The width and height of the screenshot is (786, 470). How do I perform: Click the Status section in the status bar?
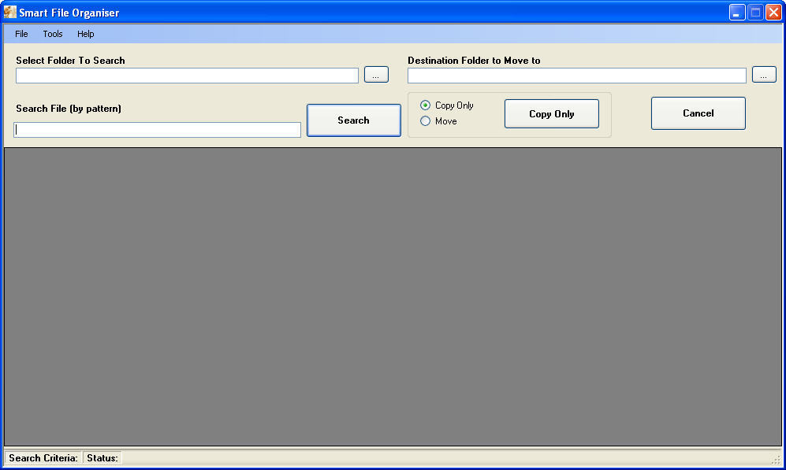[102, 457]
